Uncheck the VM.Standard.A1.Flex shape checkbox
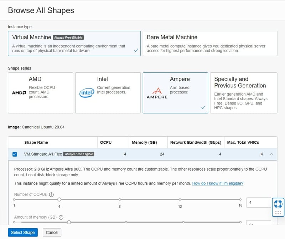The height and width of the screenshot is (239, 285). 15,154
